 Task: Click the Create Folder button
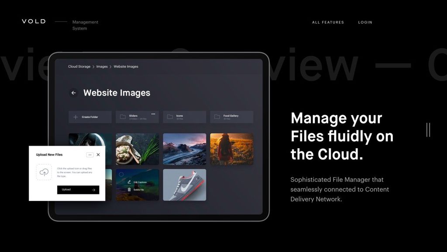click(90, 117)
